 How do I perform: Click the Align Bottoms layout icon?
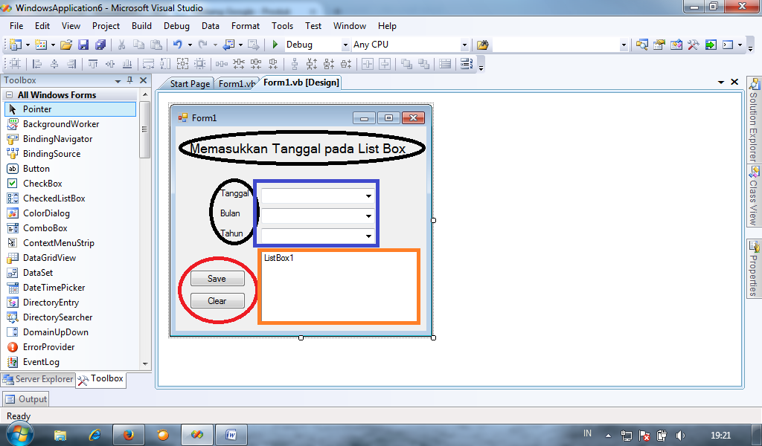(127, 64)
